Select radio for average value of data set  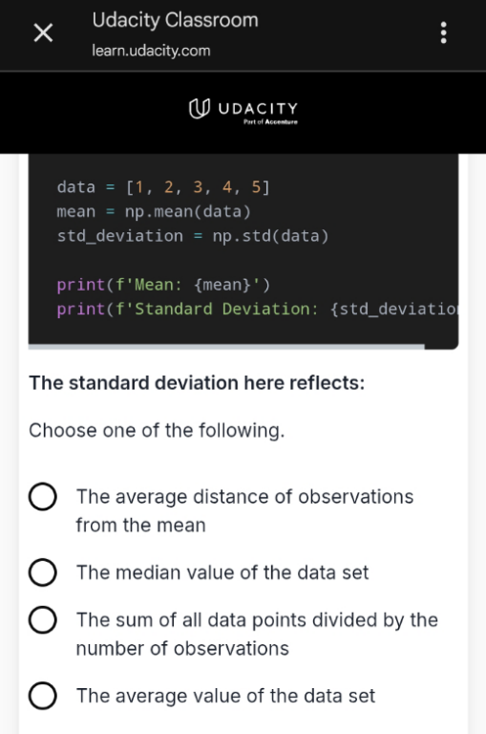(43, 695)
